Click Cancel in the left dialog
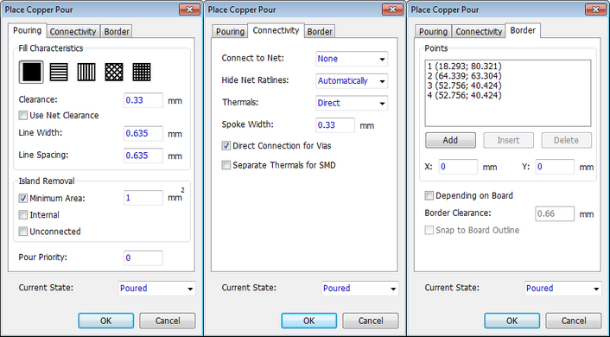 (168, 321)
